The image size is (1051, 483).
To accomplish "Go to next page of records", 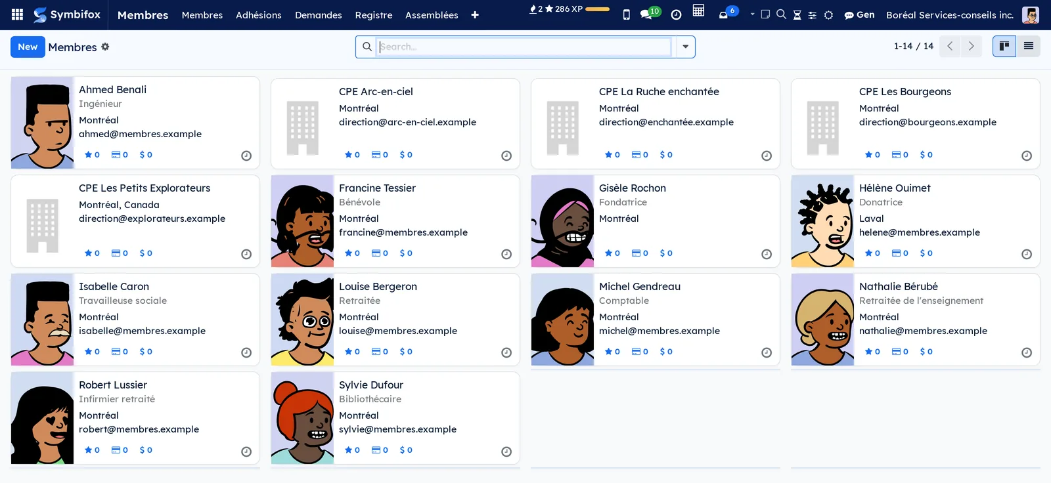I will click(x=971, y=46).
